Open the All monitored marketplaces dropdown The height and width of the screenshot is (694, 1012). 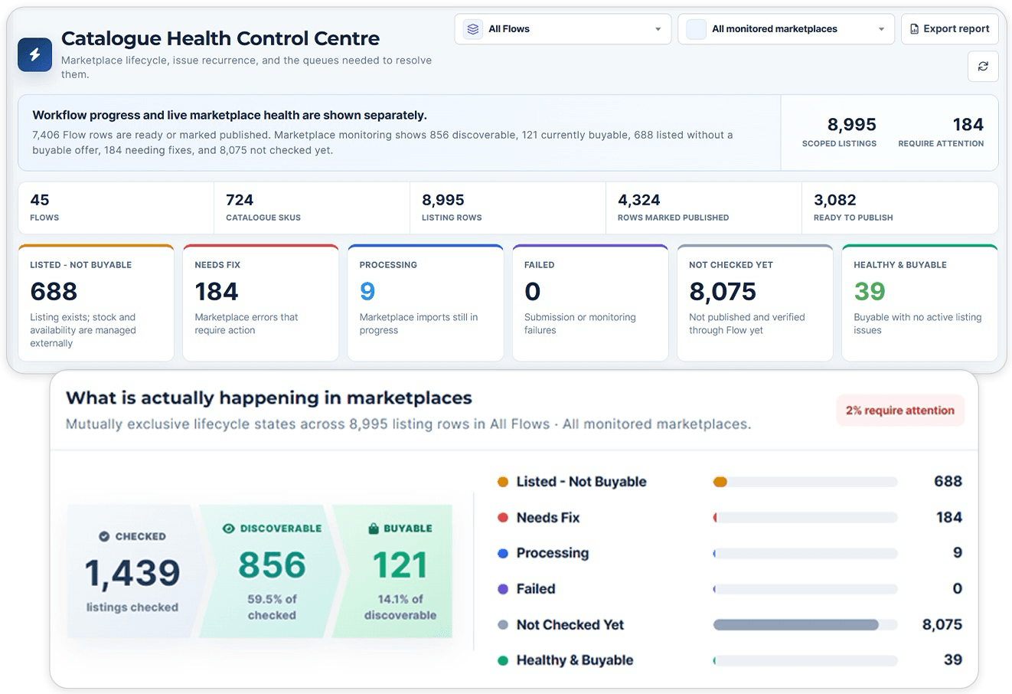786,29
